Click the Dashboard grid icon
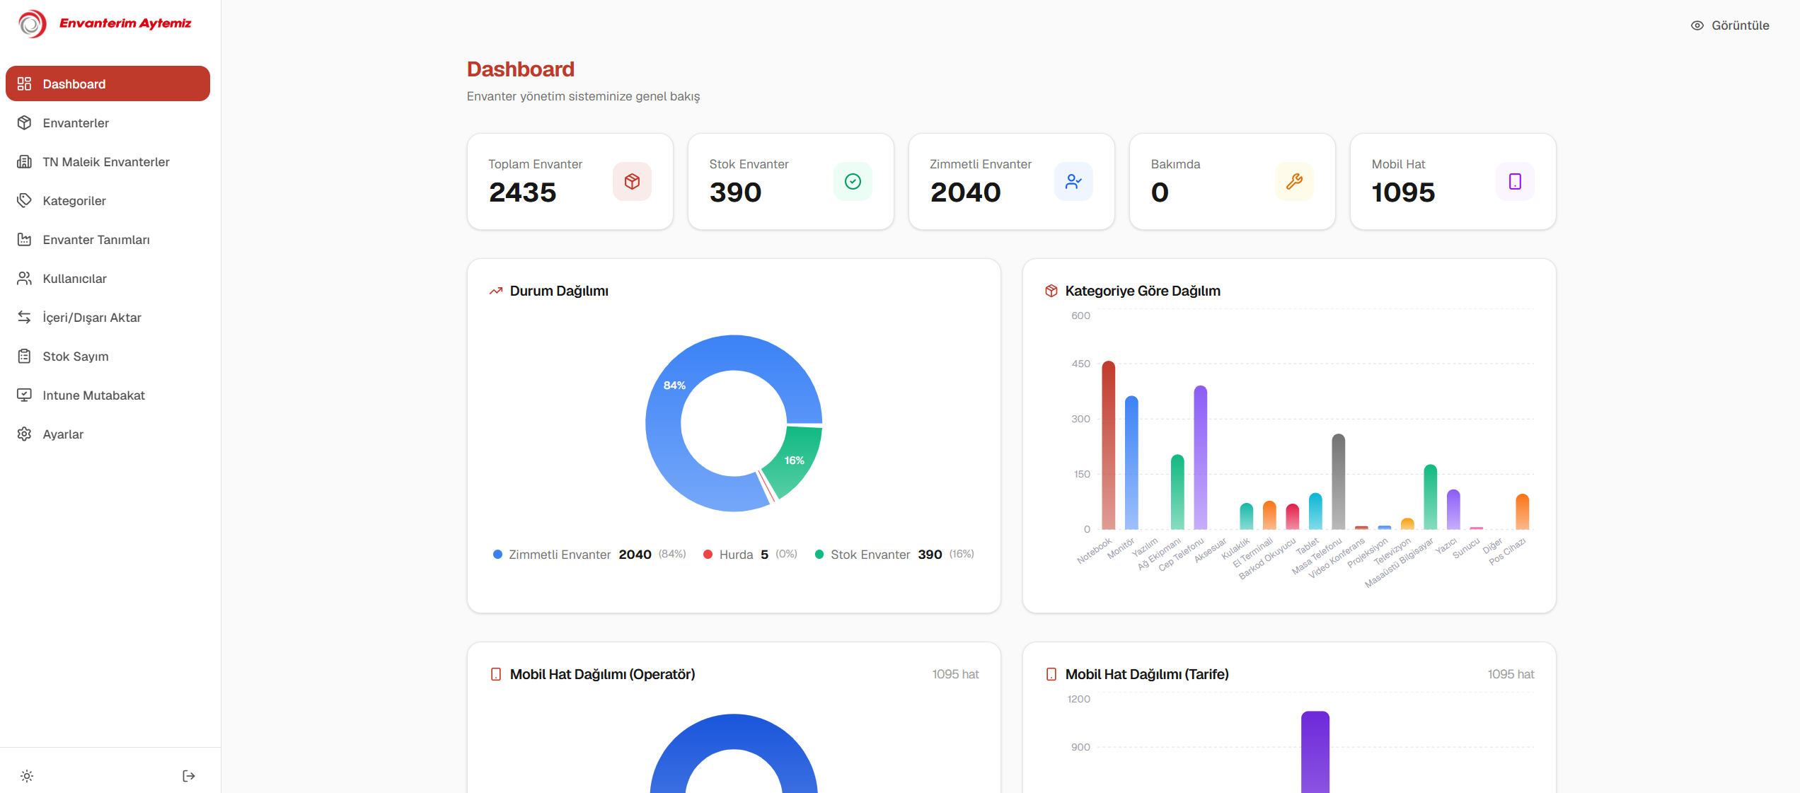The height and width of the screenshot is (793, 1800). click(x=25, y=83)
